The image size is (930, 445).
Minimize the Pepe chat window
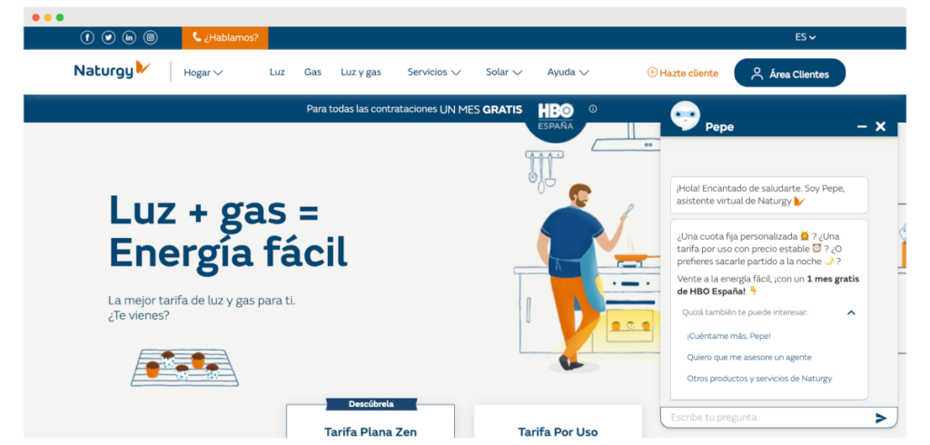click(x=863, y=126)
